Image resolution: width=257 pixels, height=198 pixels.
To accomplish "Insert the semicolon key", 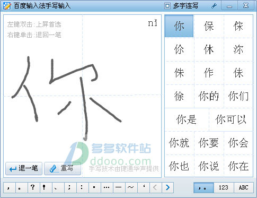I will (x=70, y=187).
